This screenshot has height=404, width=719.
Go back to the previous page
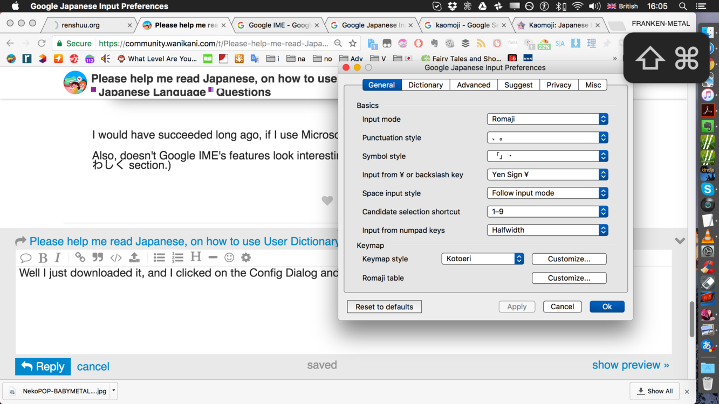(10, 43)
